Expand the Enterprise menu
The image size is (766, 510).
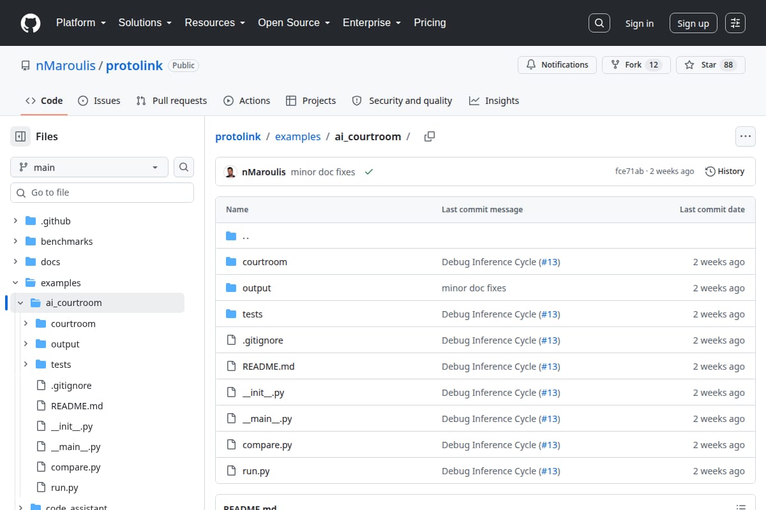372,23
